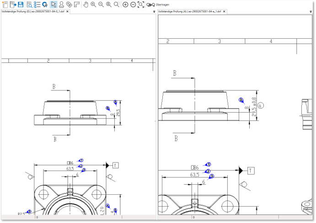This screenshot has width=316, height=223.
Task: Click the zoom in magnifier icon
Action: pos(93,5)
